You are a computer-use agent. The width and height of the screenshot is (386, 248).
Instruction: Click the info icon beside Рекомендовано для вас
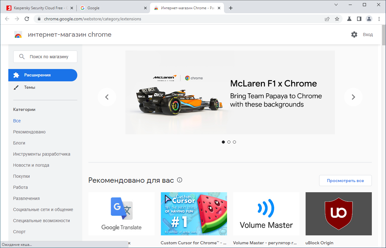180,180
